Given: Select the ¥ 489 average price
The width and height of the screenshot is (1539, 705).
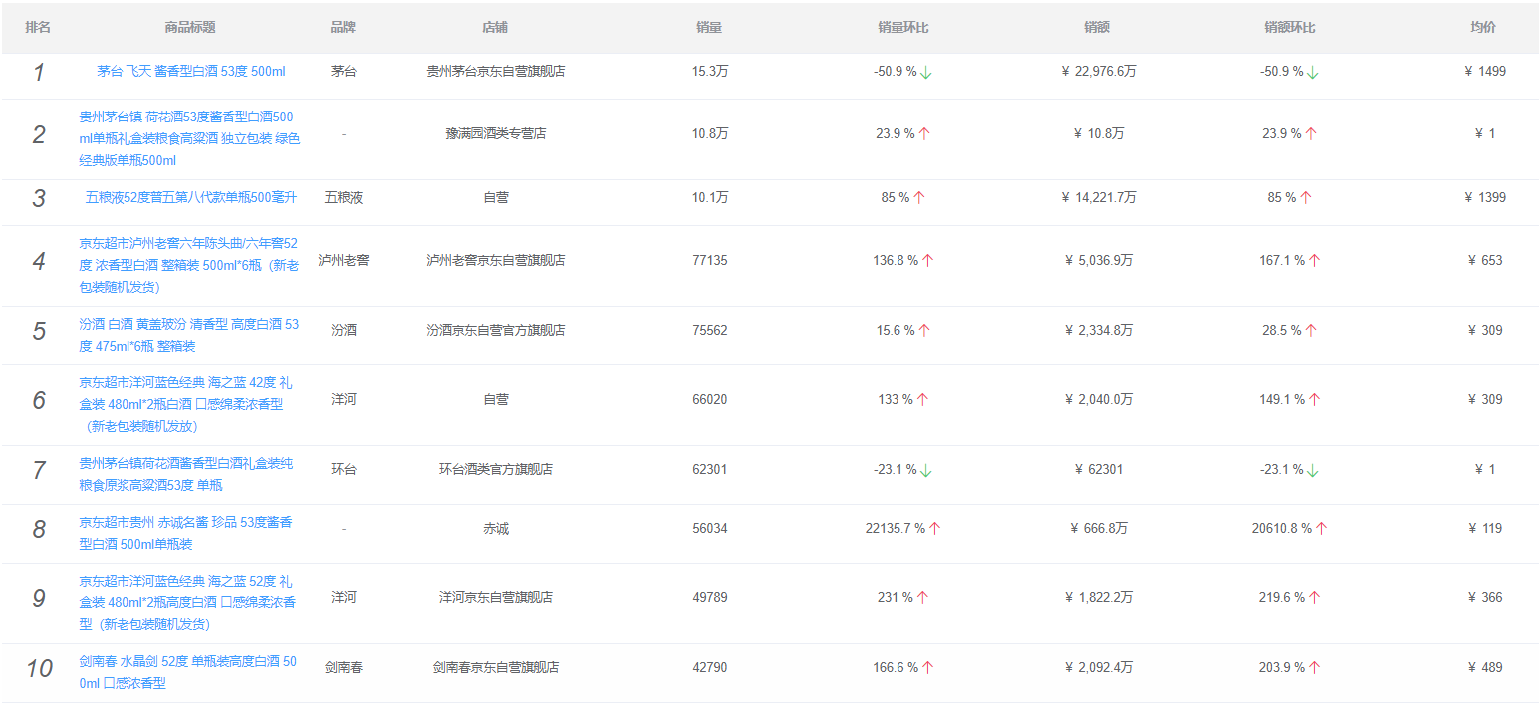Looking at the screenshot, I should point(1484,667).
